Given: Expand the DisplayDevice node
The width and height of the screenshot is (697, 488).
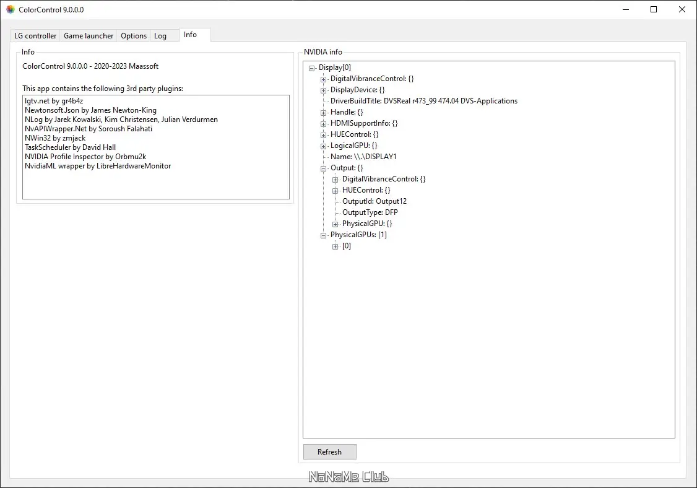Looking at the screenshot, I should pyautogui.click(x=324, y=90).
